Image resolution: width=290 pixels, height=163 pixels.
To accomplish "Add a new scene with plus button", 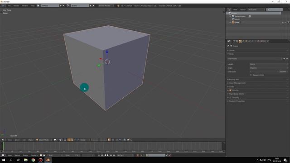I will (91, 6).
